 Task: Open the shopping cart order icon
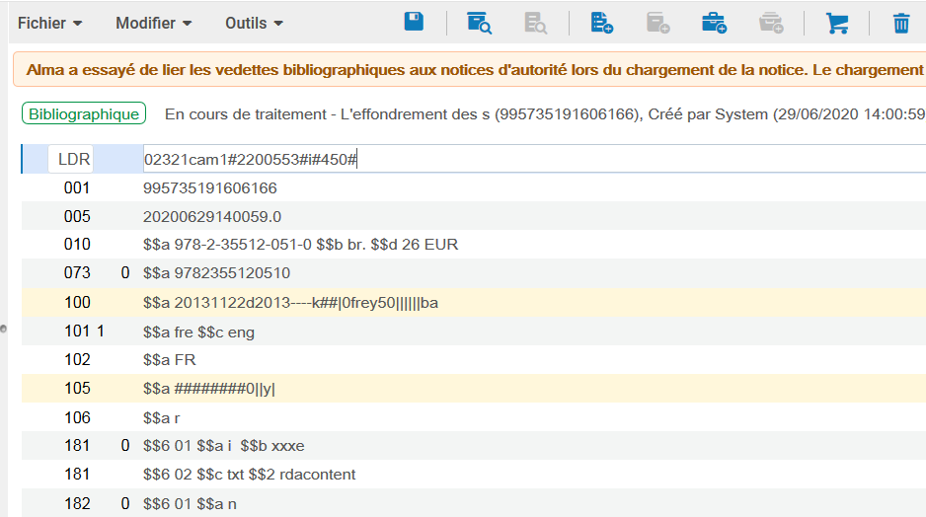[837, 23]
